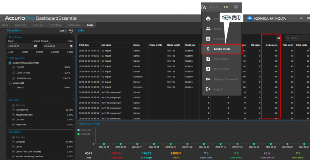Export the selection as XLSX
Viewport: 310px width, 160px height.
coord(63,31)
